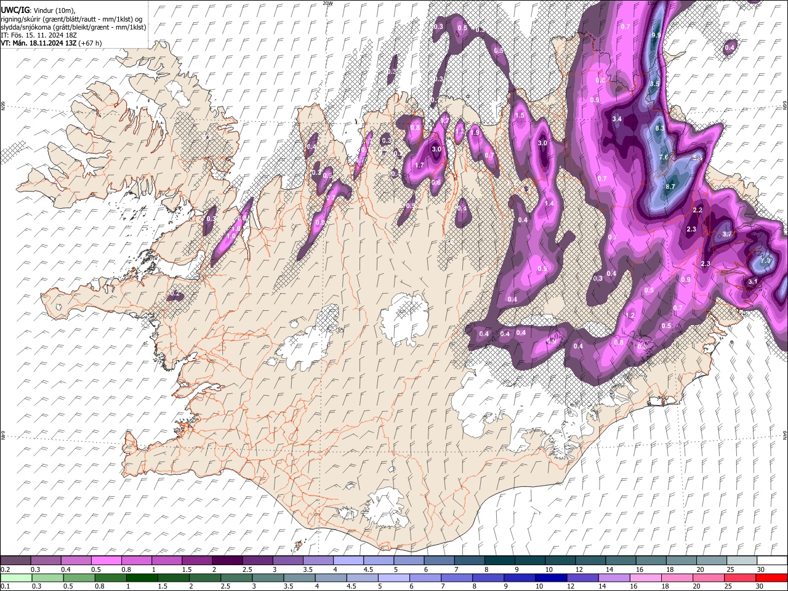788x591 pixels.
Task: Select bottom legend swatch between 10 and 12
Action: 551,577
